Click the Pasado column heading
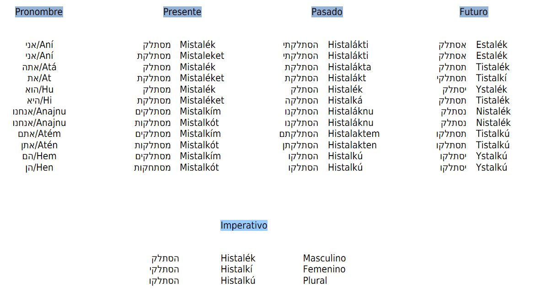This screenshot has width=546, height=292. (x=327, y=12)
